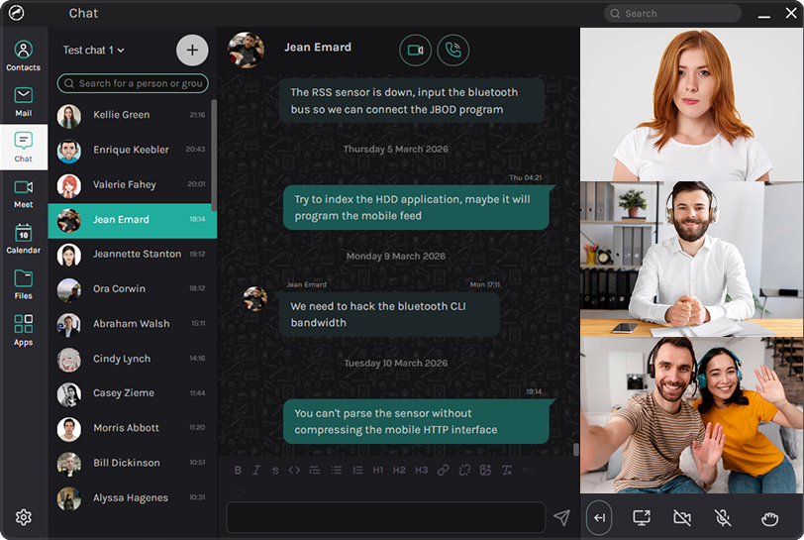Open chat with Ora Corwin
This screenshot has width=804, height=540.
point(133,289)
